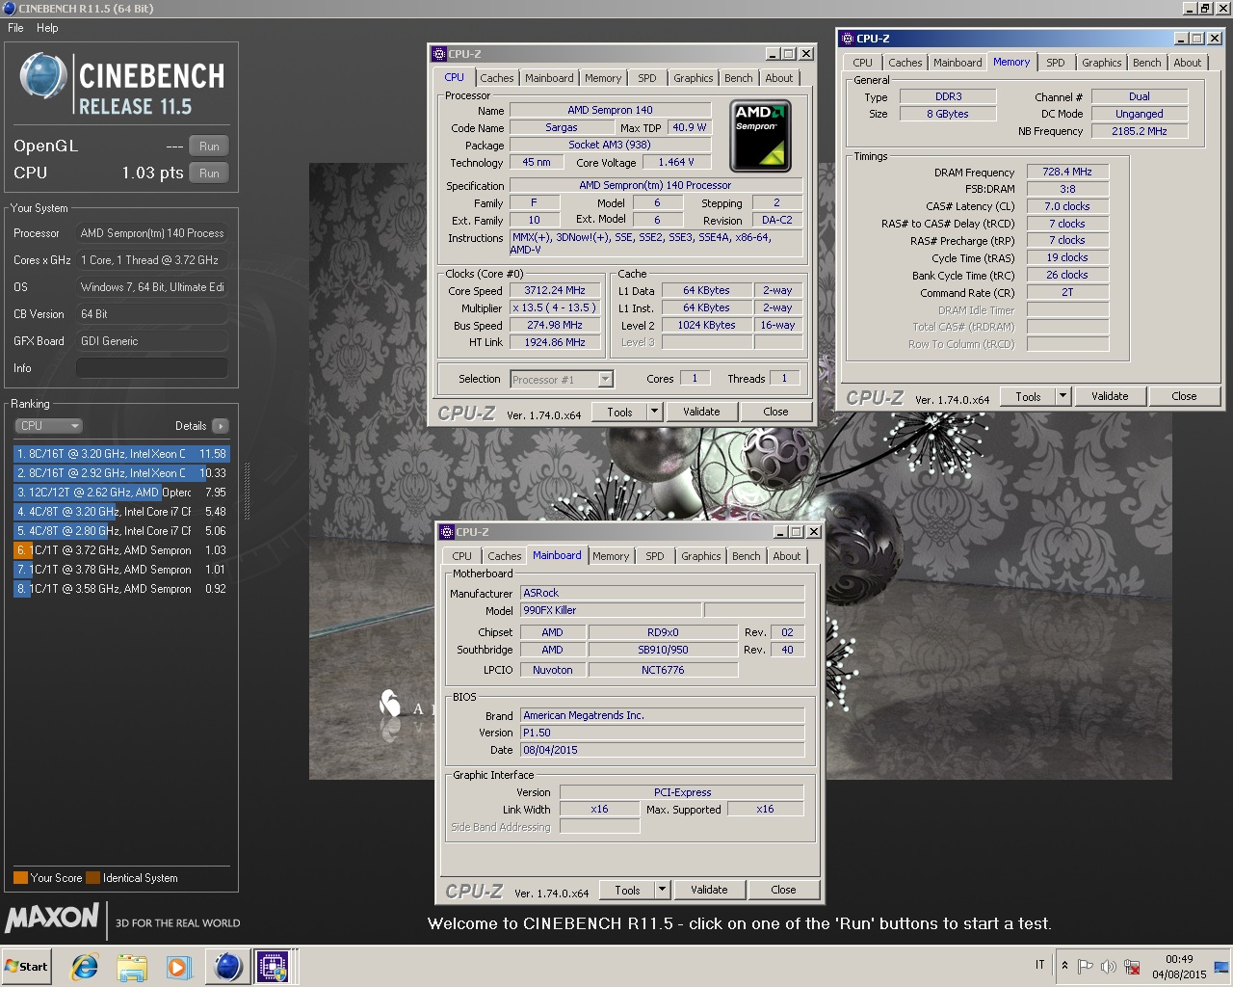
Task: Select ranking row 3 AMD Opteron 7.95
Action: pos(121,493)
